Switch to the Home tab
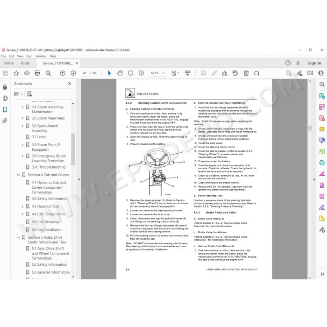The height and width of the screenshot is (327, 327). [8, 63]
